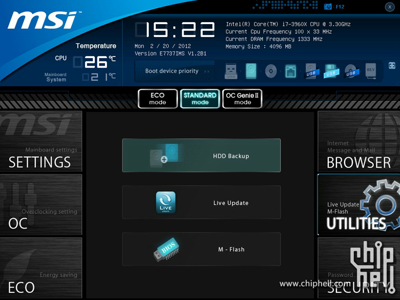Screen dimensions: 400x300
Task: Open the BROWSER section
Action: (x=359, y=142)
